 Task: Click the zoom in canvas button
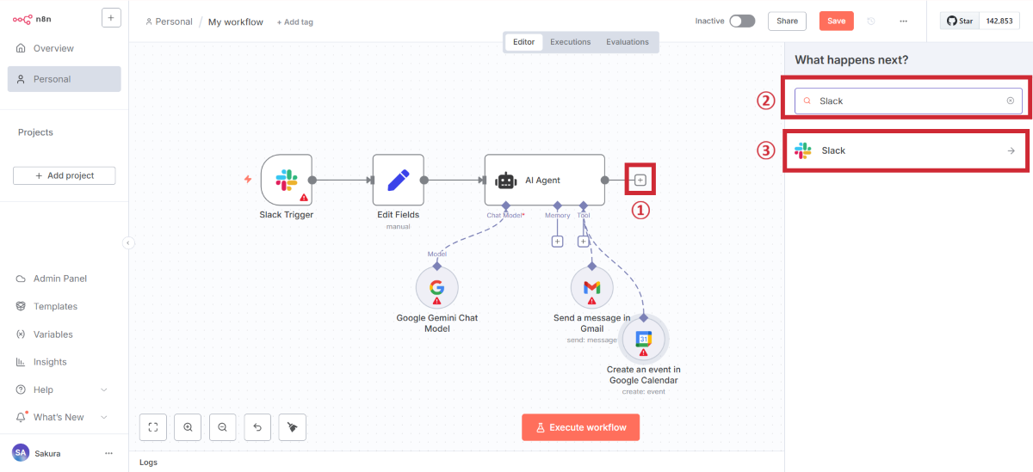tap(188, 426)
